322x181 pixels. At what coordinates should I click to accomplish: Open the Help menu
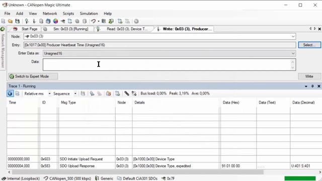[x=108, y=14]
